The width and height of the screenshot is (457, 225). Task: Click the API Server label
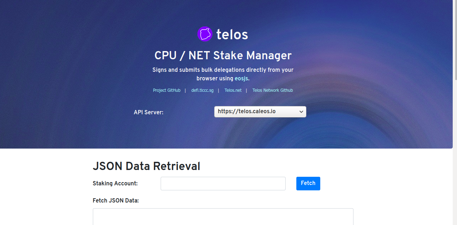coord(149,112)
